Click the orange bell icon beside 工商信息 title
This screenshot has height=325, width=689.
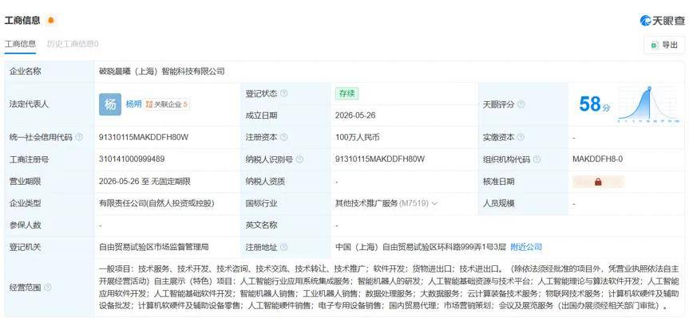(51, 20)
